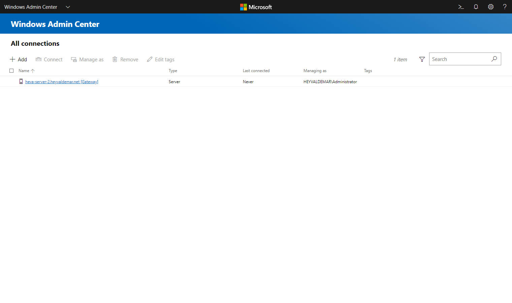Click the Edit tags button
The height and width of the screenshot is (303, 512).
point(161,59)
